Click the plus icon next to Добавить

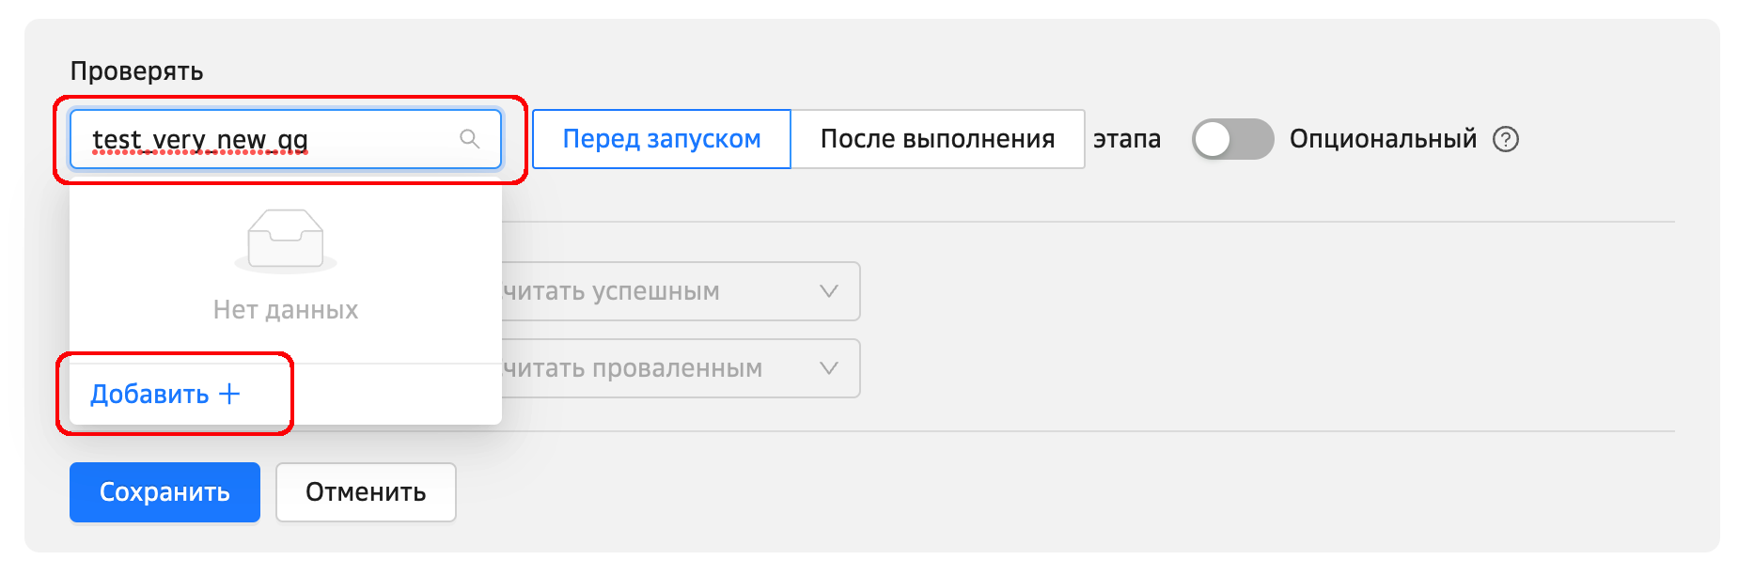(229, 394)
